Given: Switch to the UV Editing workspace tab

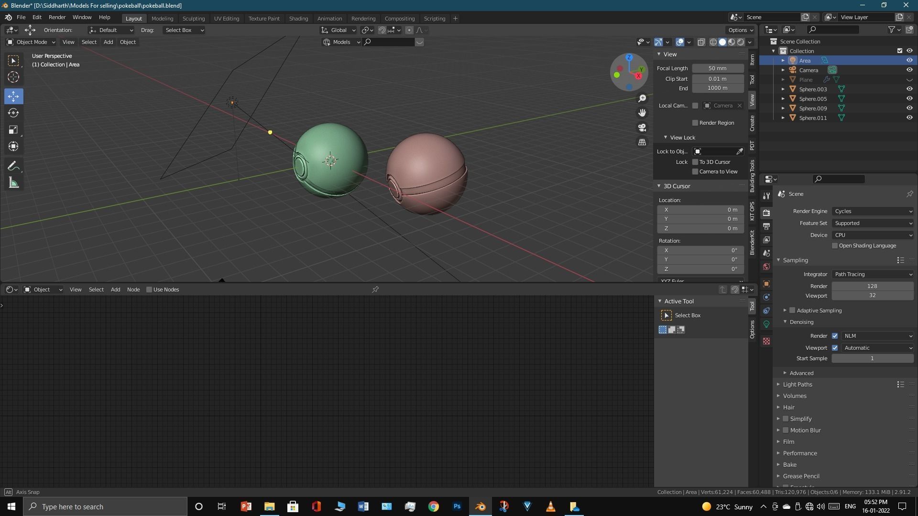Looking at the screenshot, I should pyautogui.click(x=226, y=19).
